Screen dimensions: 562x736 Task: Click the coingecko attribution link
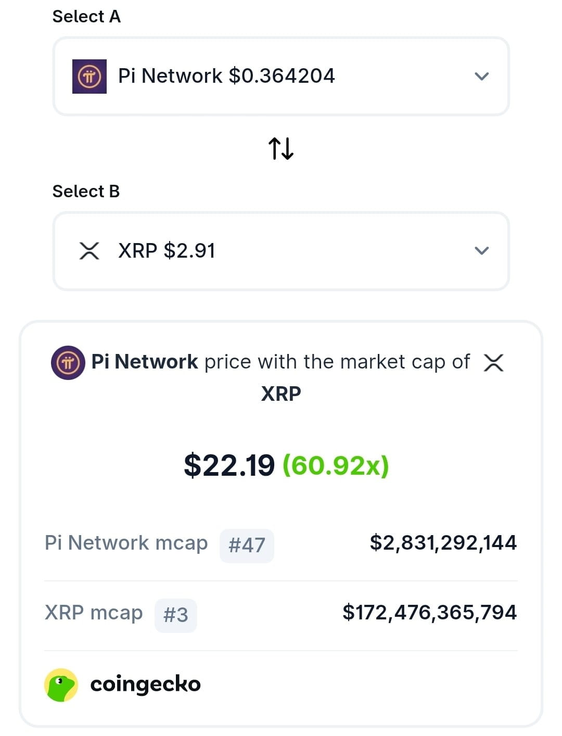click(146, 684)
